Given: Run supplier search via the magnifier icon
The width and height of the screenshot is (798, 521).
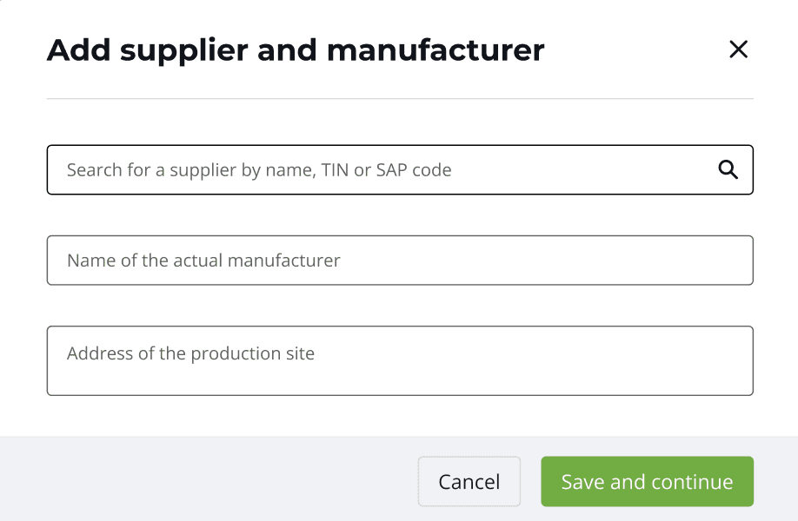Looking at the screenshot, I should pyautogui.click(x=728, y=169).
